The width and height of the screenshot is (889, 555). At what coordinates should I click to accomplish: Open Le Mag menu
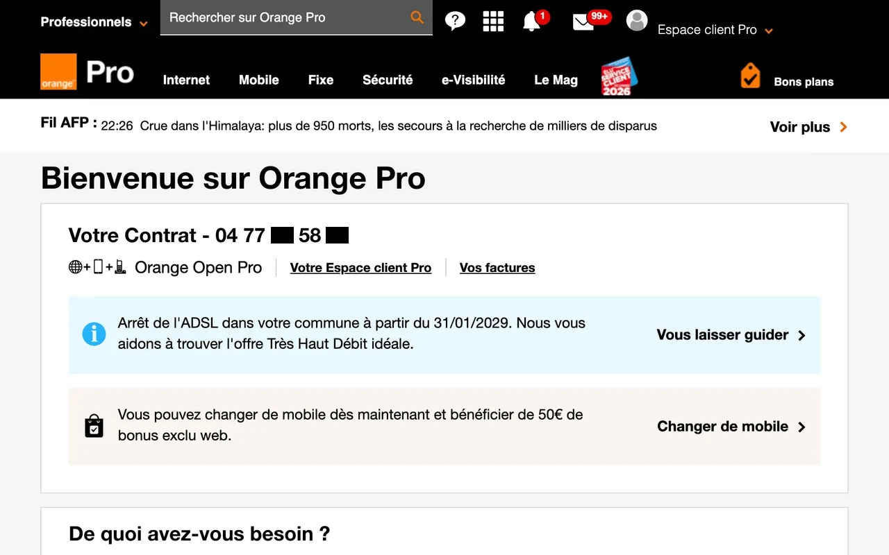tap(556, 80)
